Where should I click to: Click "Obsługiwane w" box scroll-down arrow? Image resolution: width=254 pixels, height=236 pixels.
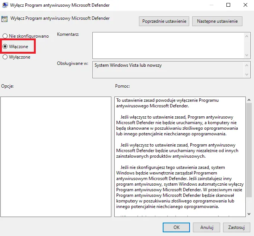[247, 75]
